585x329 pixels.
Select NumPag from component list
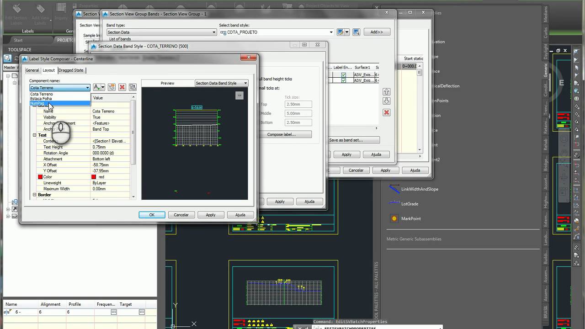point(60,103)
